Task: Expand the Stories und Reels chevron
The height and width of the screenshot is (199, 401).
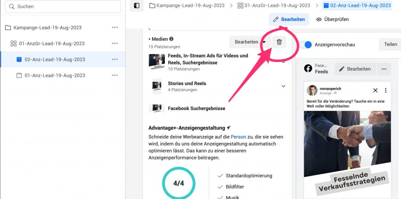Action: (x=284, y=86)
